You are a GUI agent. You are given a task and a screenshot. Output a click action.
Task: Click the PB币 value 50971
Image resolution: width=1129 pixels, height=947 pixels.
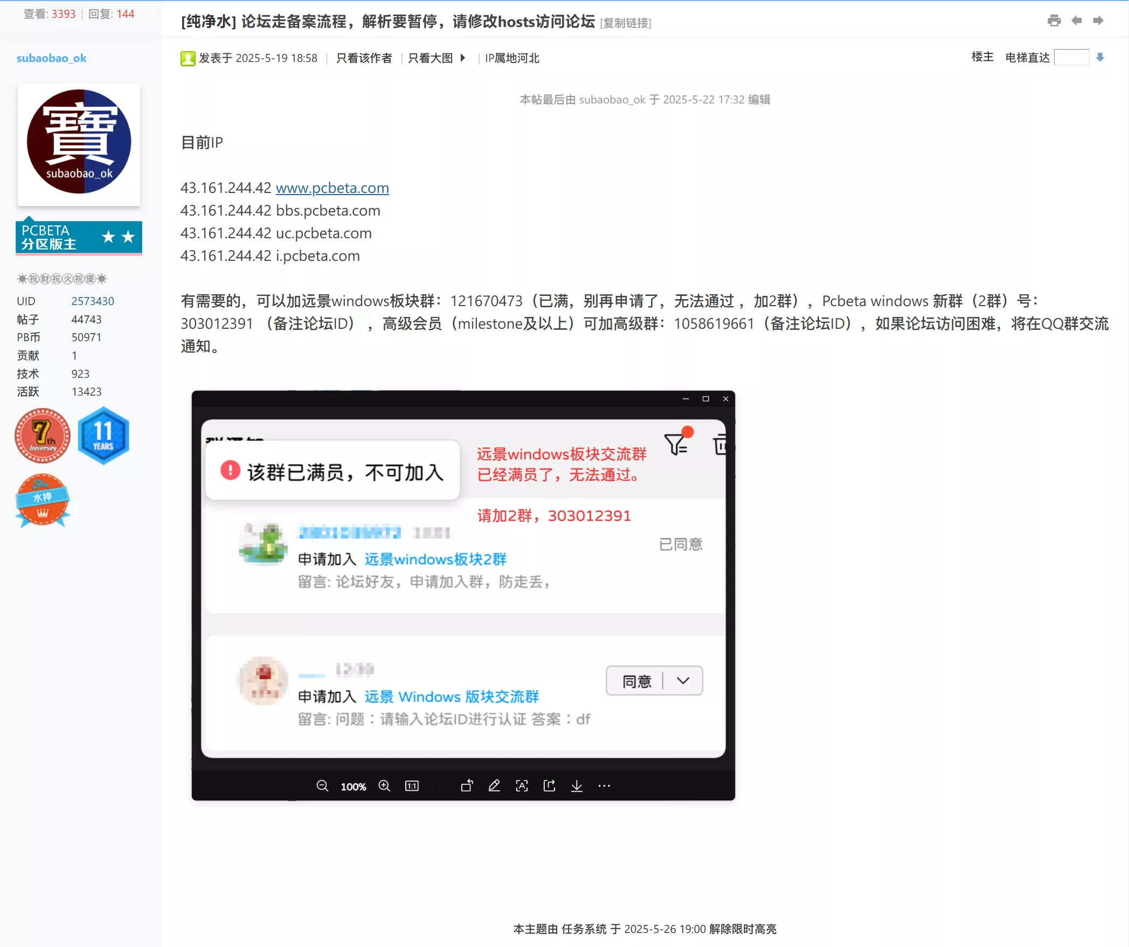[x=86, y=337]
